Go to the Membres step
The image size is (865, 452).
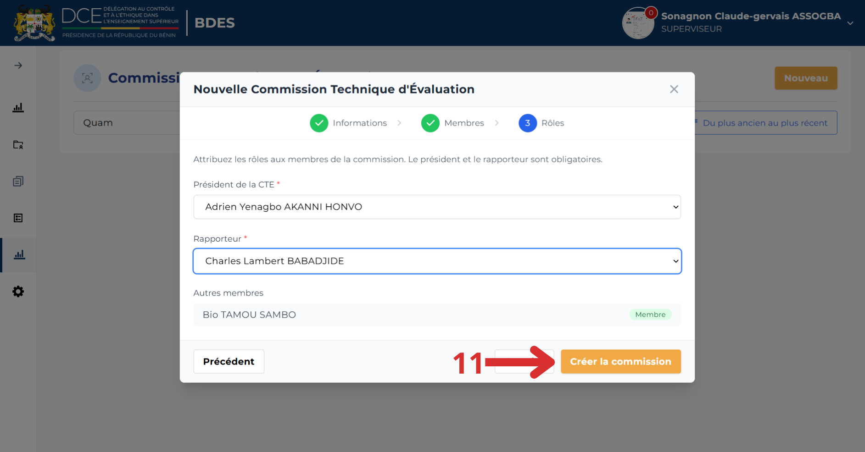[464, 123]
